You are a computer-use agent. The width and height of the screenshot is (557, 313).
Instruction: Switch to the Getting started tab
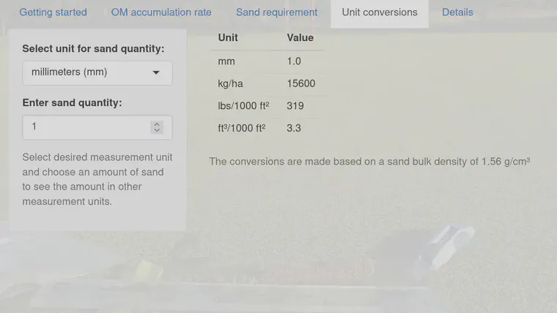(53, 12)
